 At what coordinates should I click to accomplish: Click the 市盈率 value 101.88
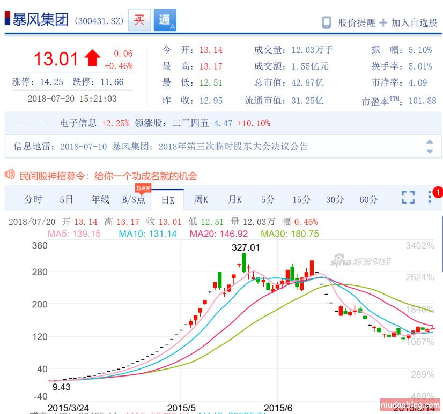423,101
